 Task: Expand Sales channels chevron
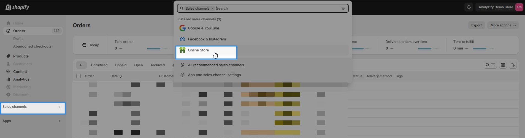(x=59, y=107)
